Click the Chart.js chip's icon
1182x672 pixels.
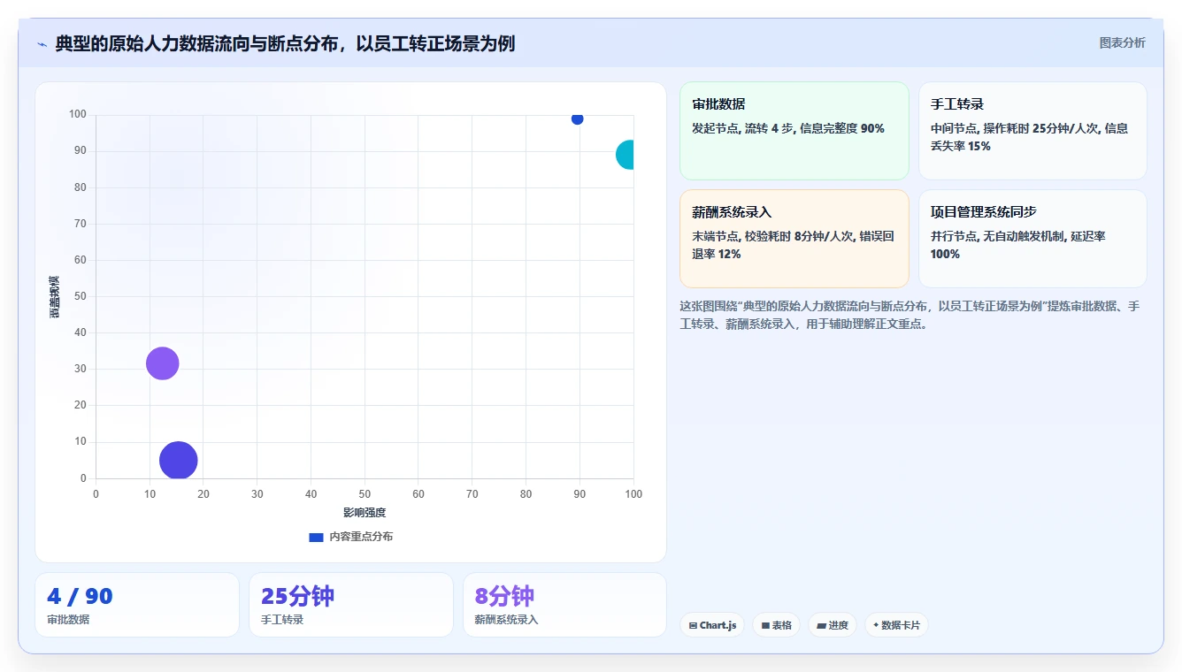pyautogui.click(x=693, y=625)
